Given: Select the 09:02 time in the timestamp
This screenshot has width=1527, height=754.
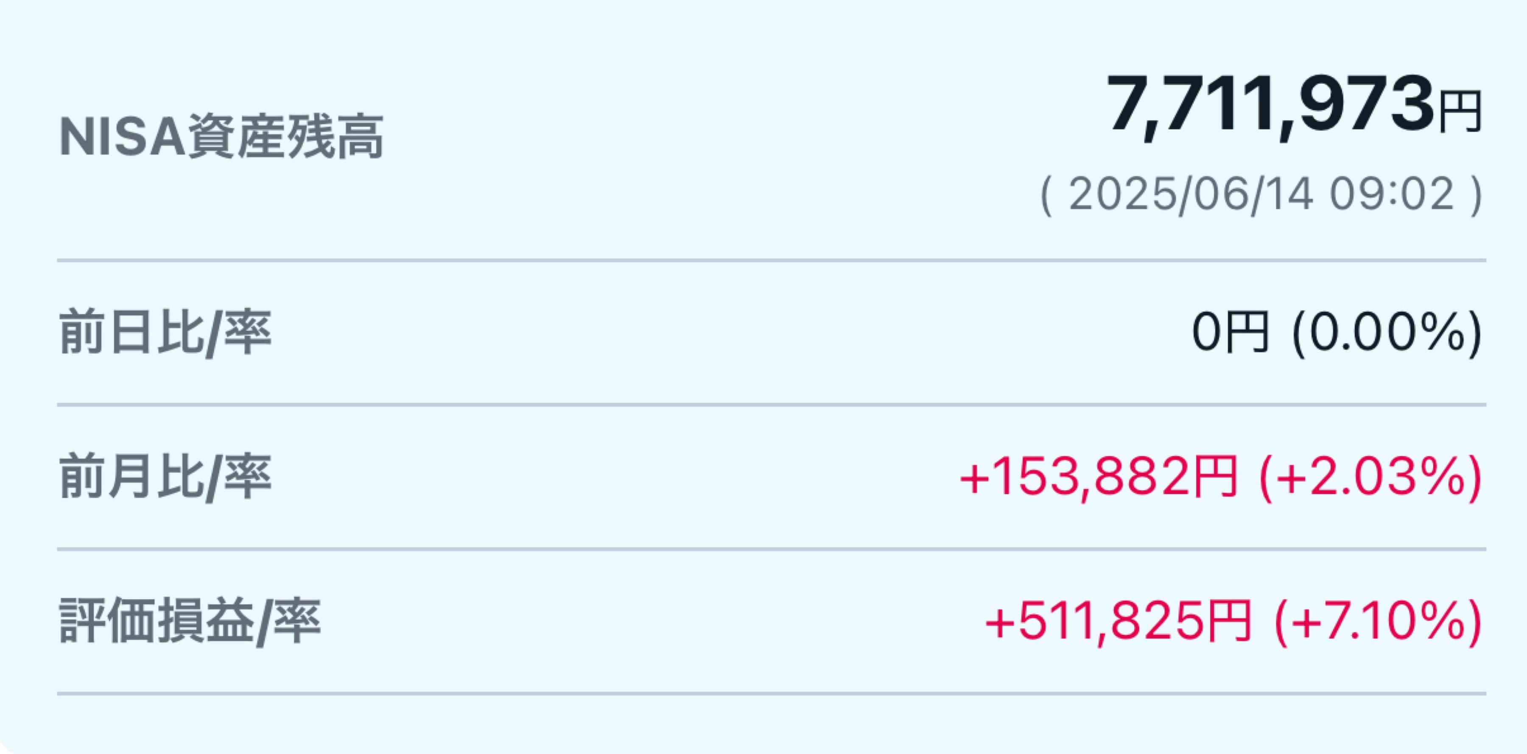Looking at the screenshot, I should pos(1392,194).
